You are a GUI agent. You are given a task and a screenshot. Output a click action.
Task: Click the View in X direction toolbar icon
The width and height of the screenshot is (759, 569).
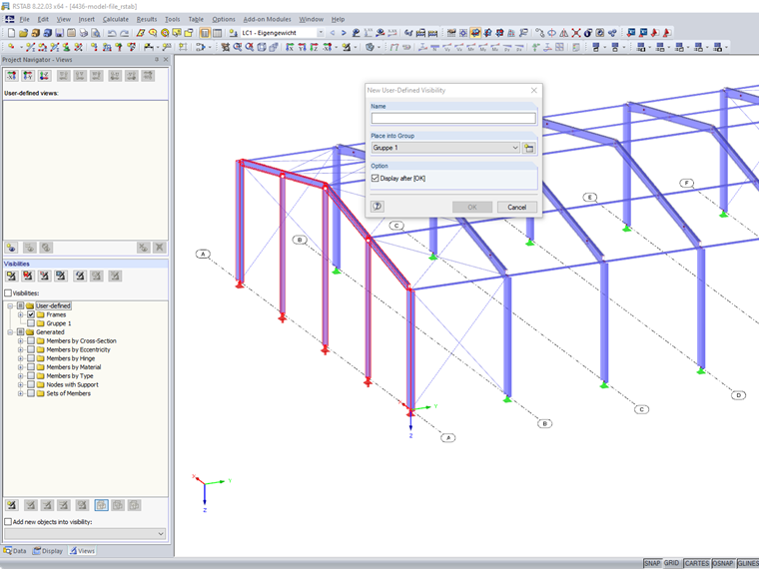click(x=290, y=47)
